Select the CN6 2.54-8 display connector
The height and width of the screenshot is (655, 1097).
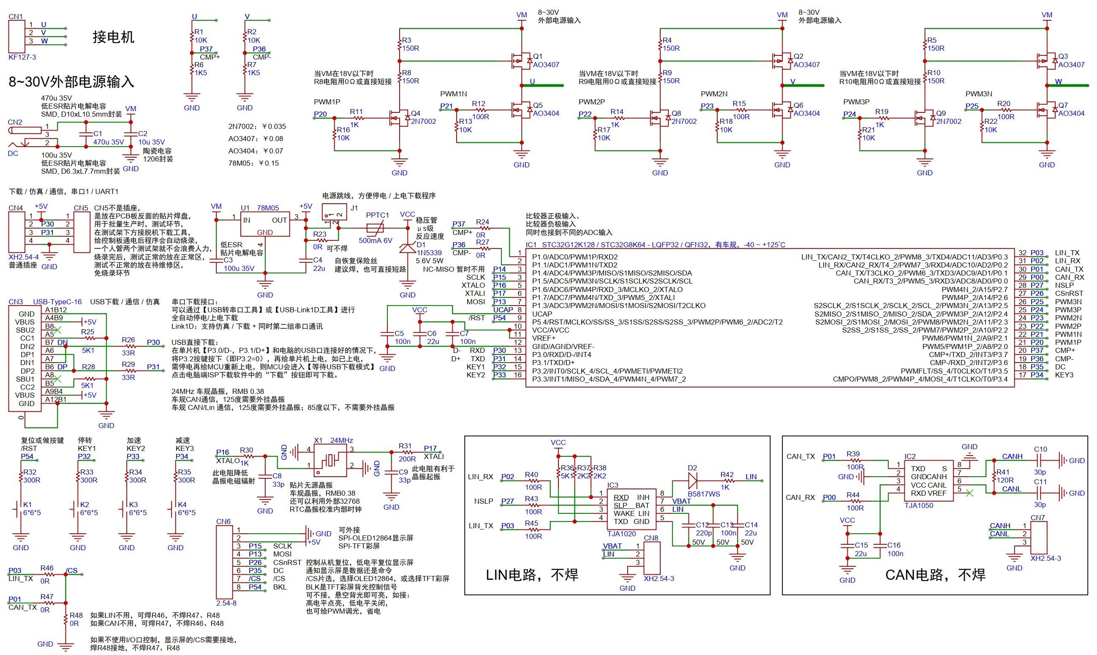[224, 562]
